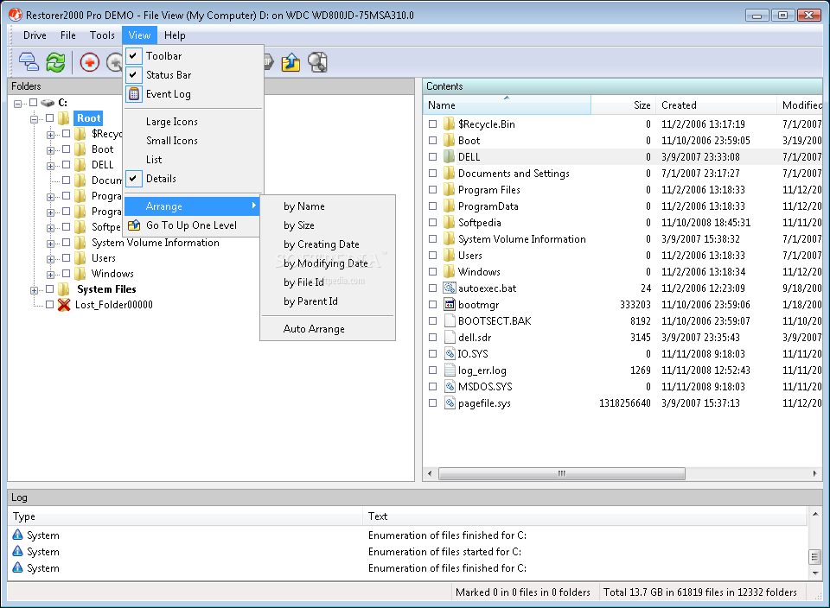This screenshot has height=608, width=830.
Task: Select Documents and Settings in Contents
Action: 622,173
